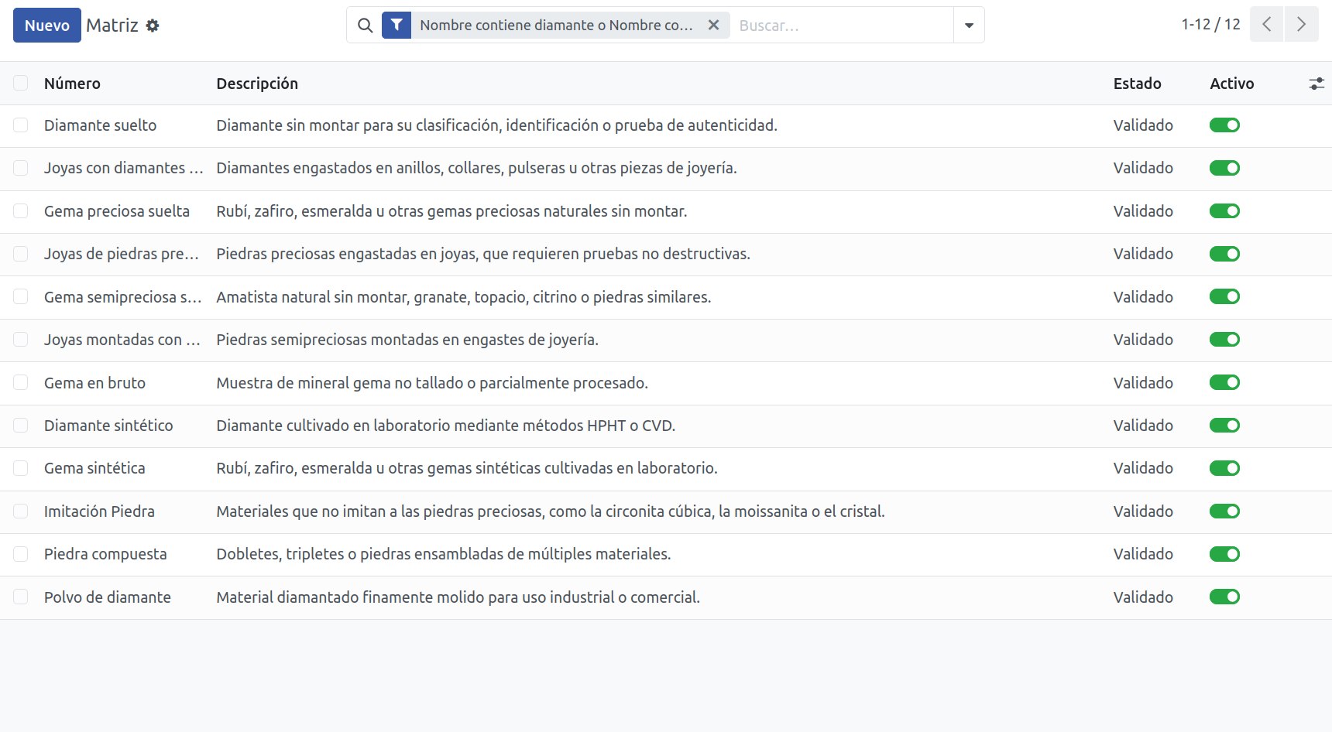Image resolution: width=1332 pixels, height=732 pixels.
Task: Check the Polvo de diamante row checkbox
Action: coord(21,597)
